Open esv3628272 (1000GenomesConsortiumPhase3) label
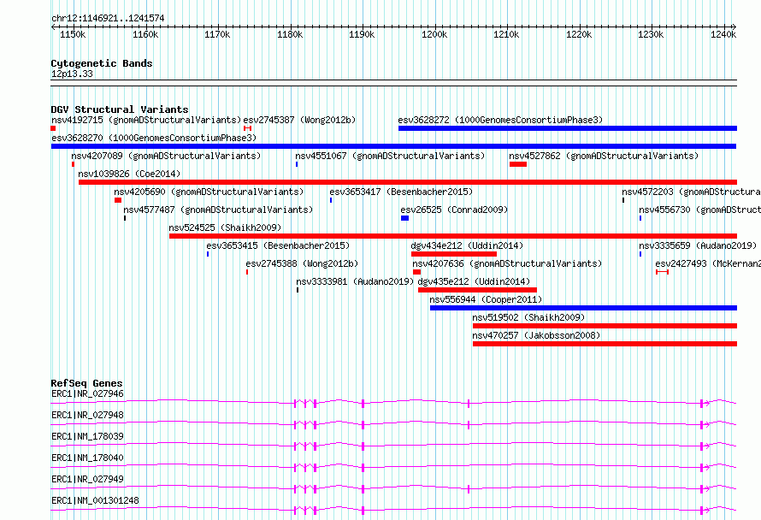 coord(500,120)
